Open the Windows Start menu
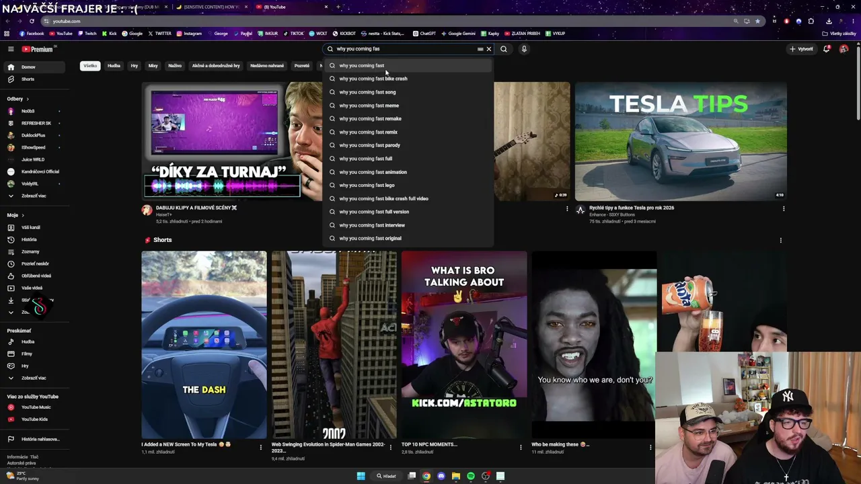861x484 pixels. pyautogui.click(x=361, y=476)
